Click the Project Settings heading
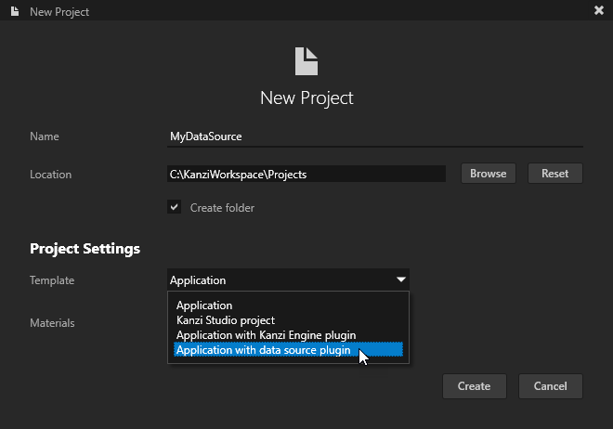This screenshot has height=429, width=613. [85, 249]
